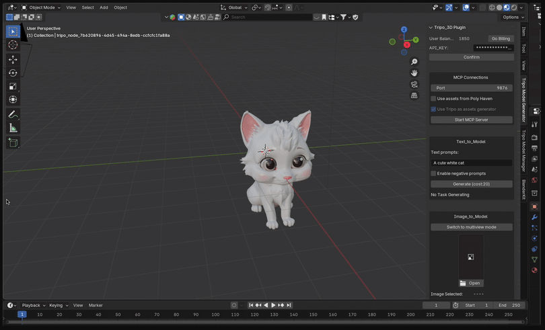This screenshot has height=330, width=545.
Task: Switch to wireframe shading mode
Action: (x=492, y=7)
